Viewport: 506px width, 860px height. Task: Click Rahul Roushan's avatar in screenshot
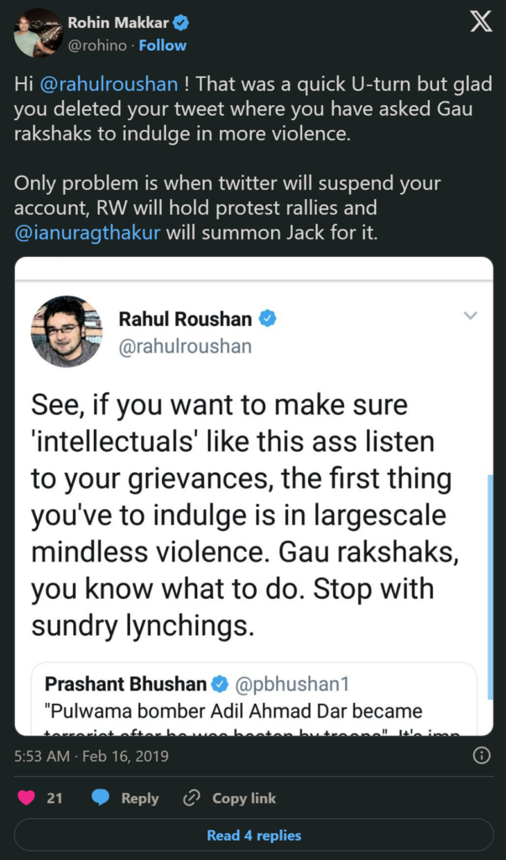point(66,331)
